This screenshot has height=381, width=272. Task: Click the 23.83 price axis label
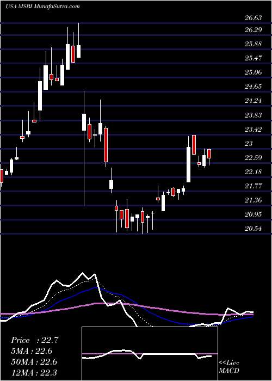[x=254, y=115]
